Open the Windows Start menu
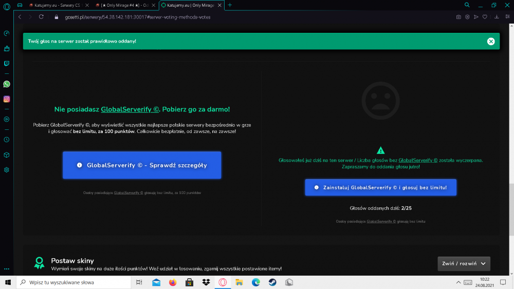This screenshot has width=514, height=289. (x=8, y=282)
